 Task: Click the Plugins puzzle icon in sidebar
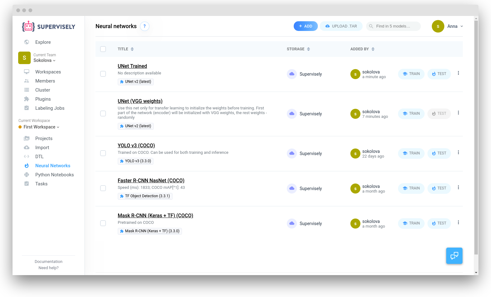27,99
